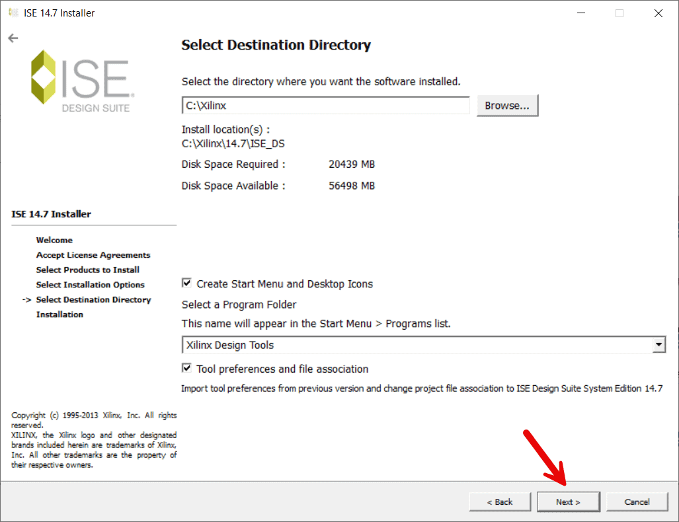Select the Welcome step in sidebar
Image resolution: width=679 pixels, height=522 pixels.
54,240
